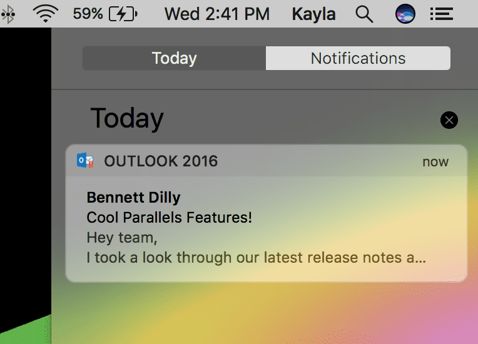Clear Today's notifications with the X
The width and height of the screenshot is (478, 344).
(x=449, y=120)
